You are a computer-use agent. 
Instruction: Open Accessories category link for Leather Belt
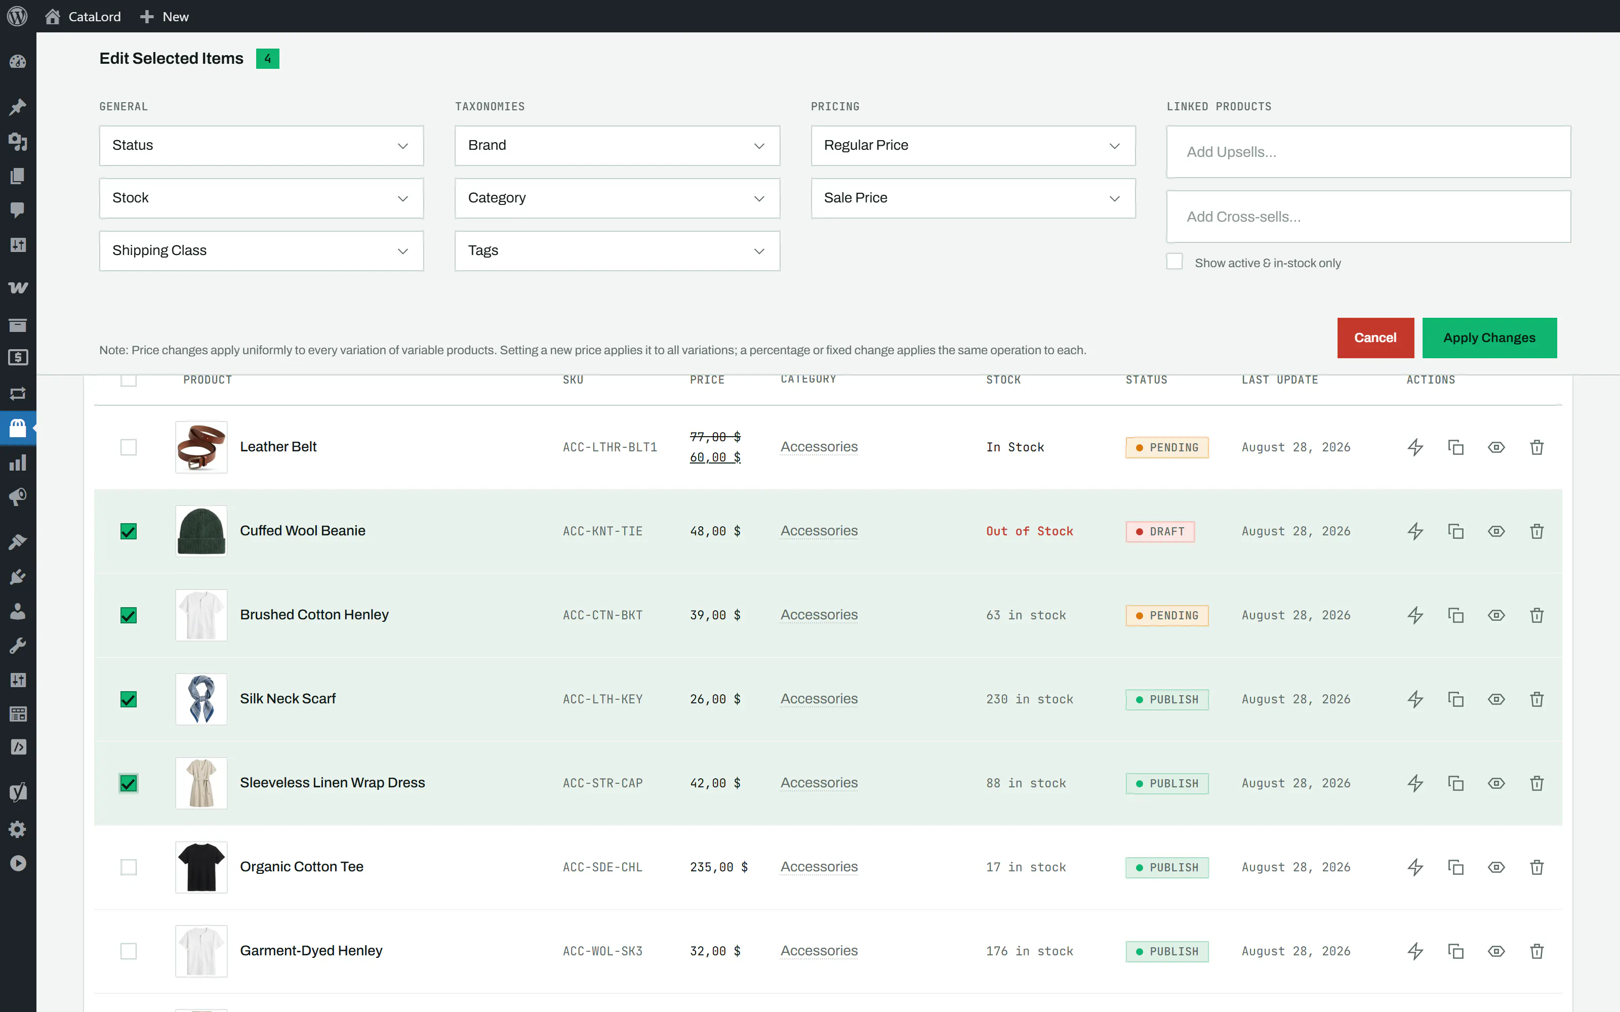click(x=819, y=447)
